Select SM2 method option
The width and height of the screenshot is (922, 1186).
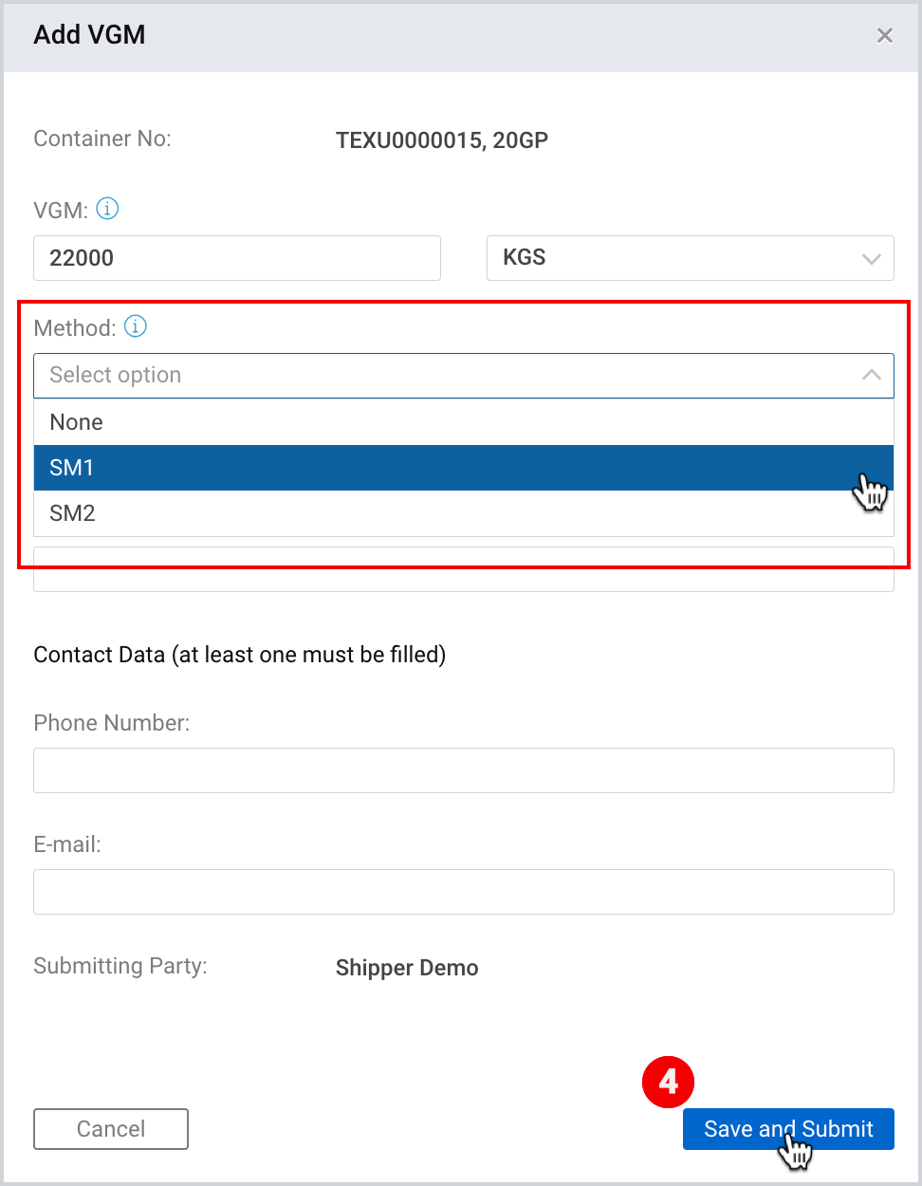(x=464, y=513)
